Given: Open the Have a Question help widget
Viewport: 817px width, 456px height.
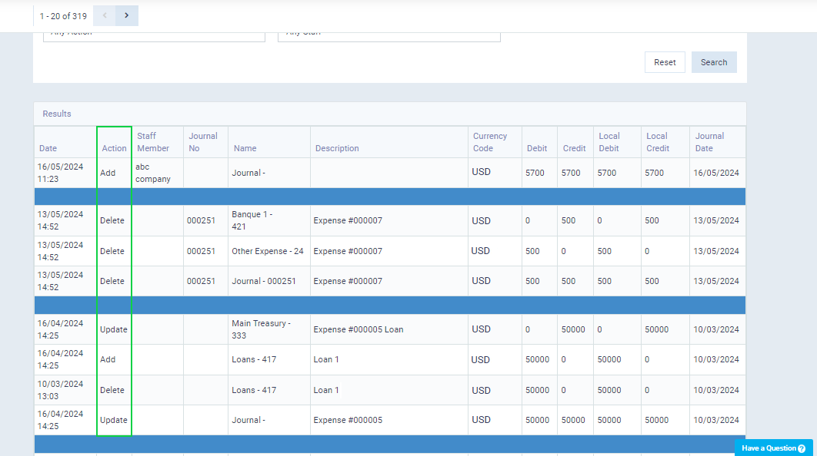Looking at the screenshot, I should 774,448.
